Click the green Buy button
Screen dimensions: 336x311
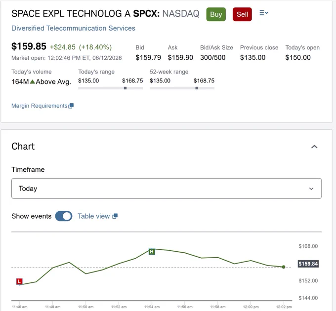pyautogui.click(x=216, y=14)
